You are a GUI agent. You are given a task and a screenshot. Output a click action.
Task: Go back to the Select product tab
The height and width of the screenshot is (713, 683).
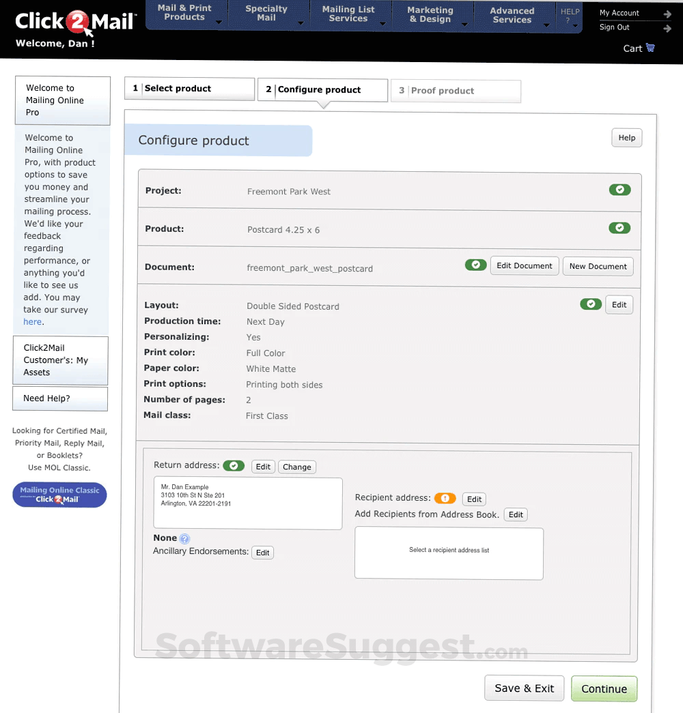pyautogui.click(x=189, y=88)
